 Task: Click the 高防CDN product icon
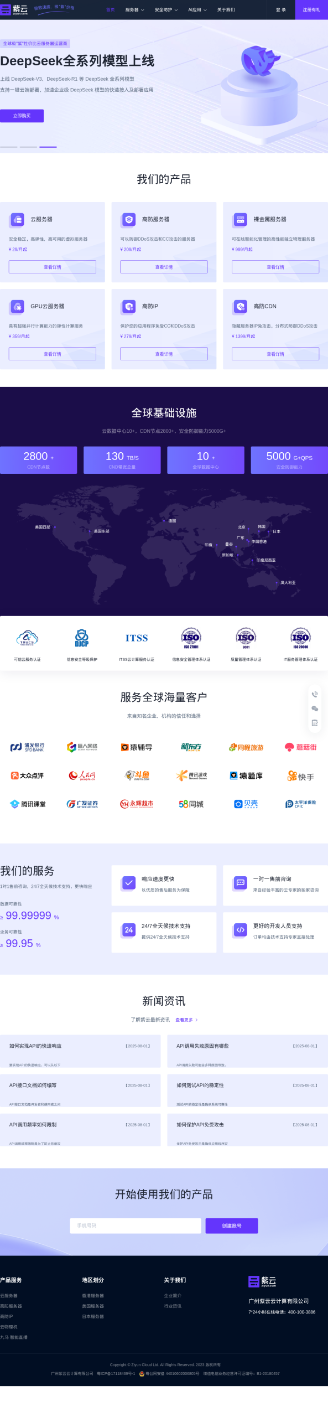[241, 307]
